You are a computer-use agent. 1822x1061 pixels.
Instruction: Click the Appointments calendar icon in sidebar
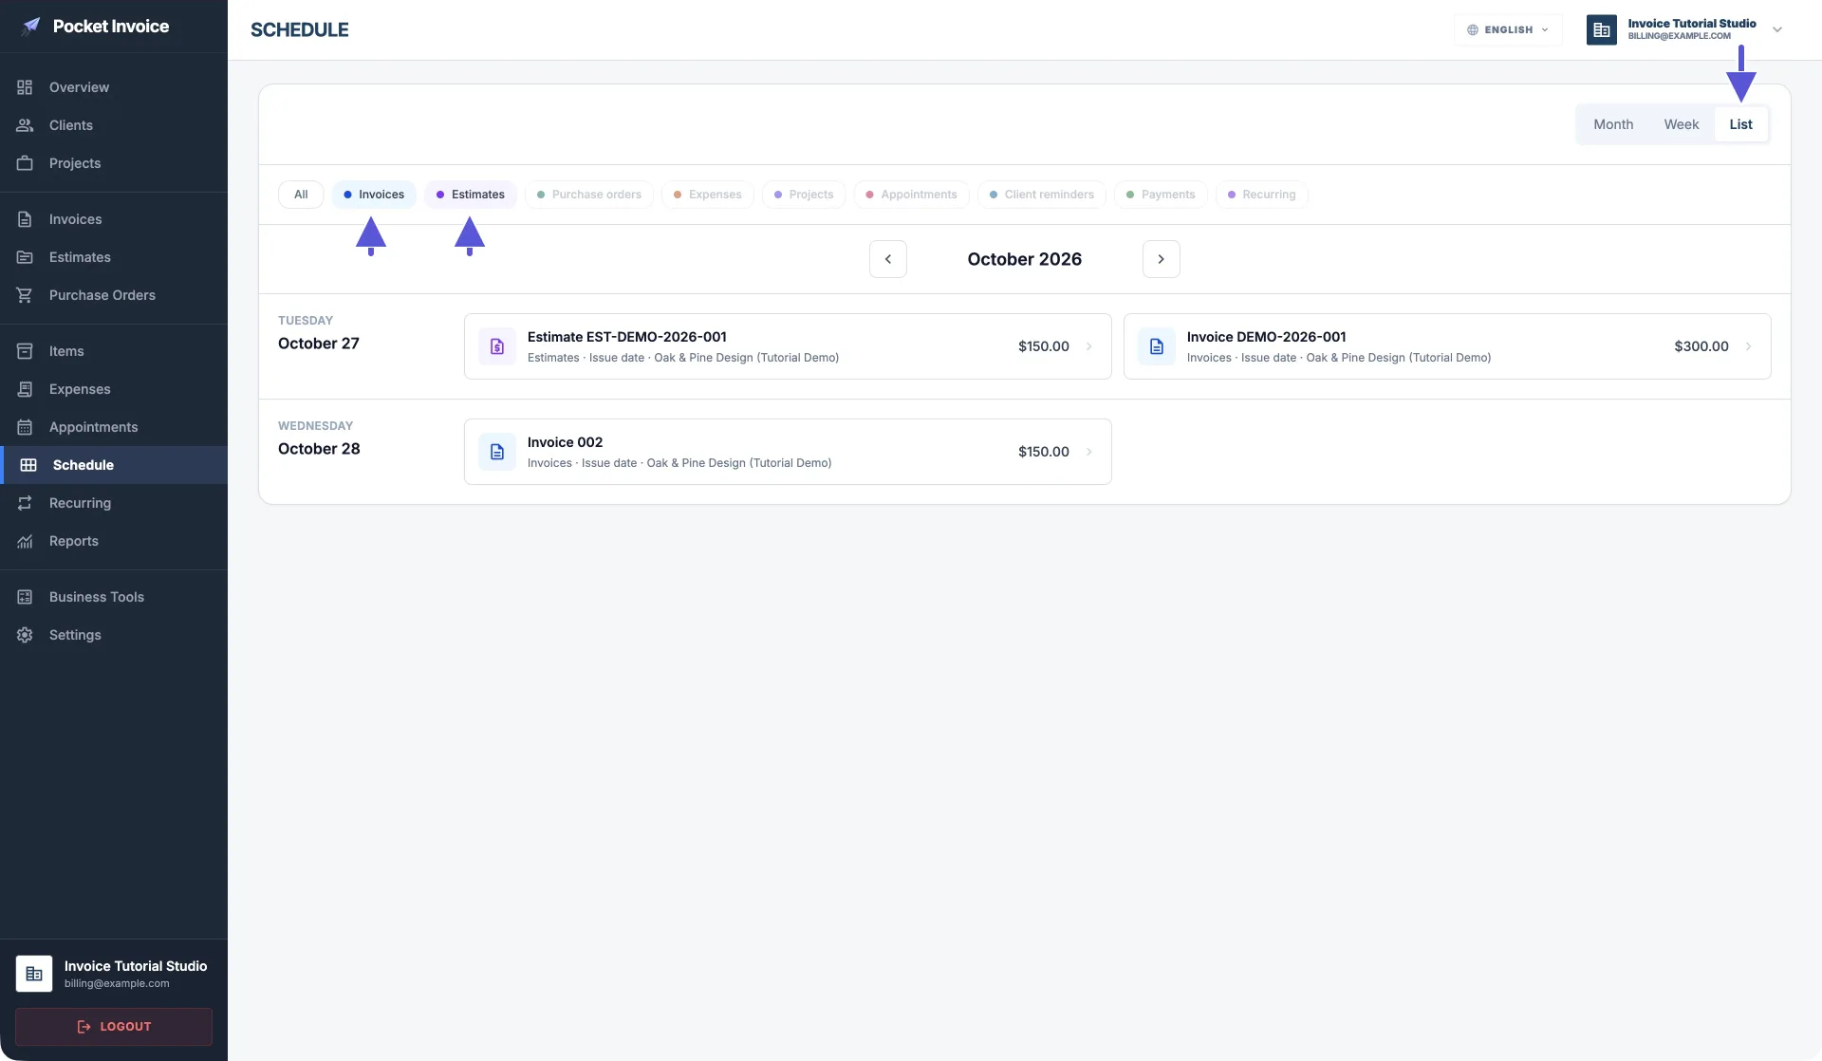tap(25, 427)
